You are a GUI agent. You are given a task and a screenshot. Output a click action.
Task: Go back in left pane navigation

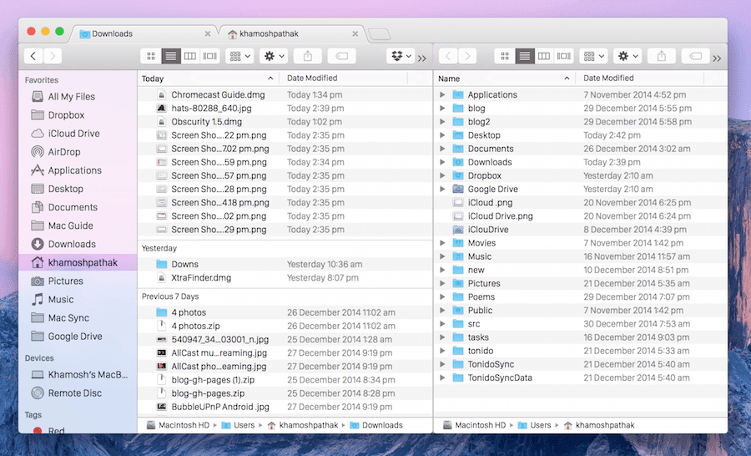pyautogui.click(x=33, y=56)
